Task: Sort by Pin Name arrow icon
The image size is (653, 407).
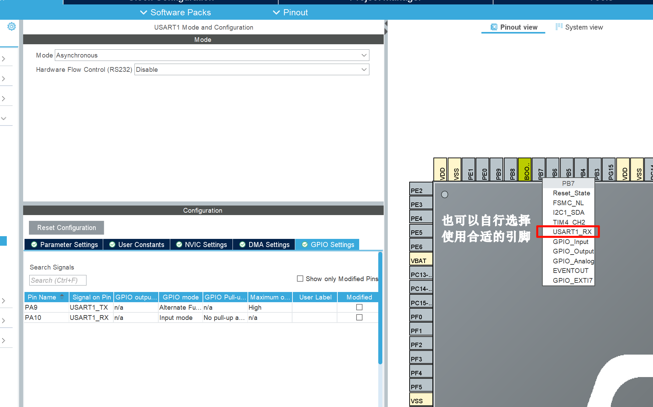Action: tap(62, 297)
